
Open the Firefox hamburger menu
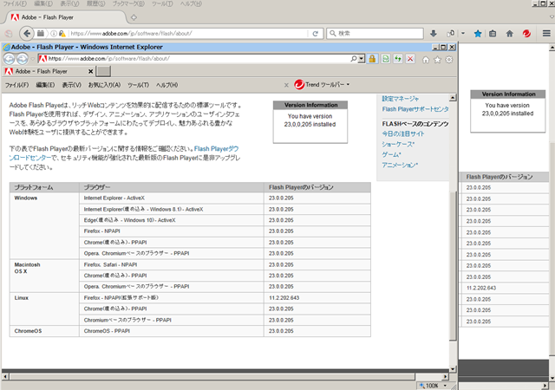tap(546, 33)
